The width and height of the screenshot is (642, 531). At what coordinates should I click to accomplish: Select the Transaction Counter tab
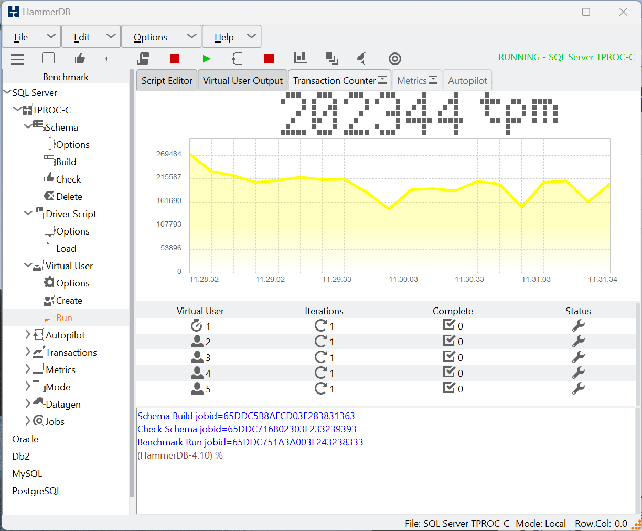coord(339,80)
